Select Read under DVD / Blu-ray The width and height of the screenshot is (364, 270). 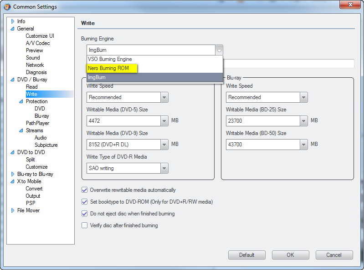click(x=31, y=87)
